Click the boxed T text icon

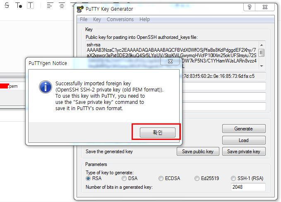pyautogui.click(x=31, y=5)
